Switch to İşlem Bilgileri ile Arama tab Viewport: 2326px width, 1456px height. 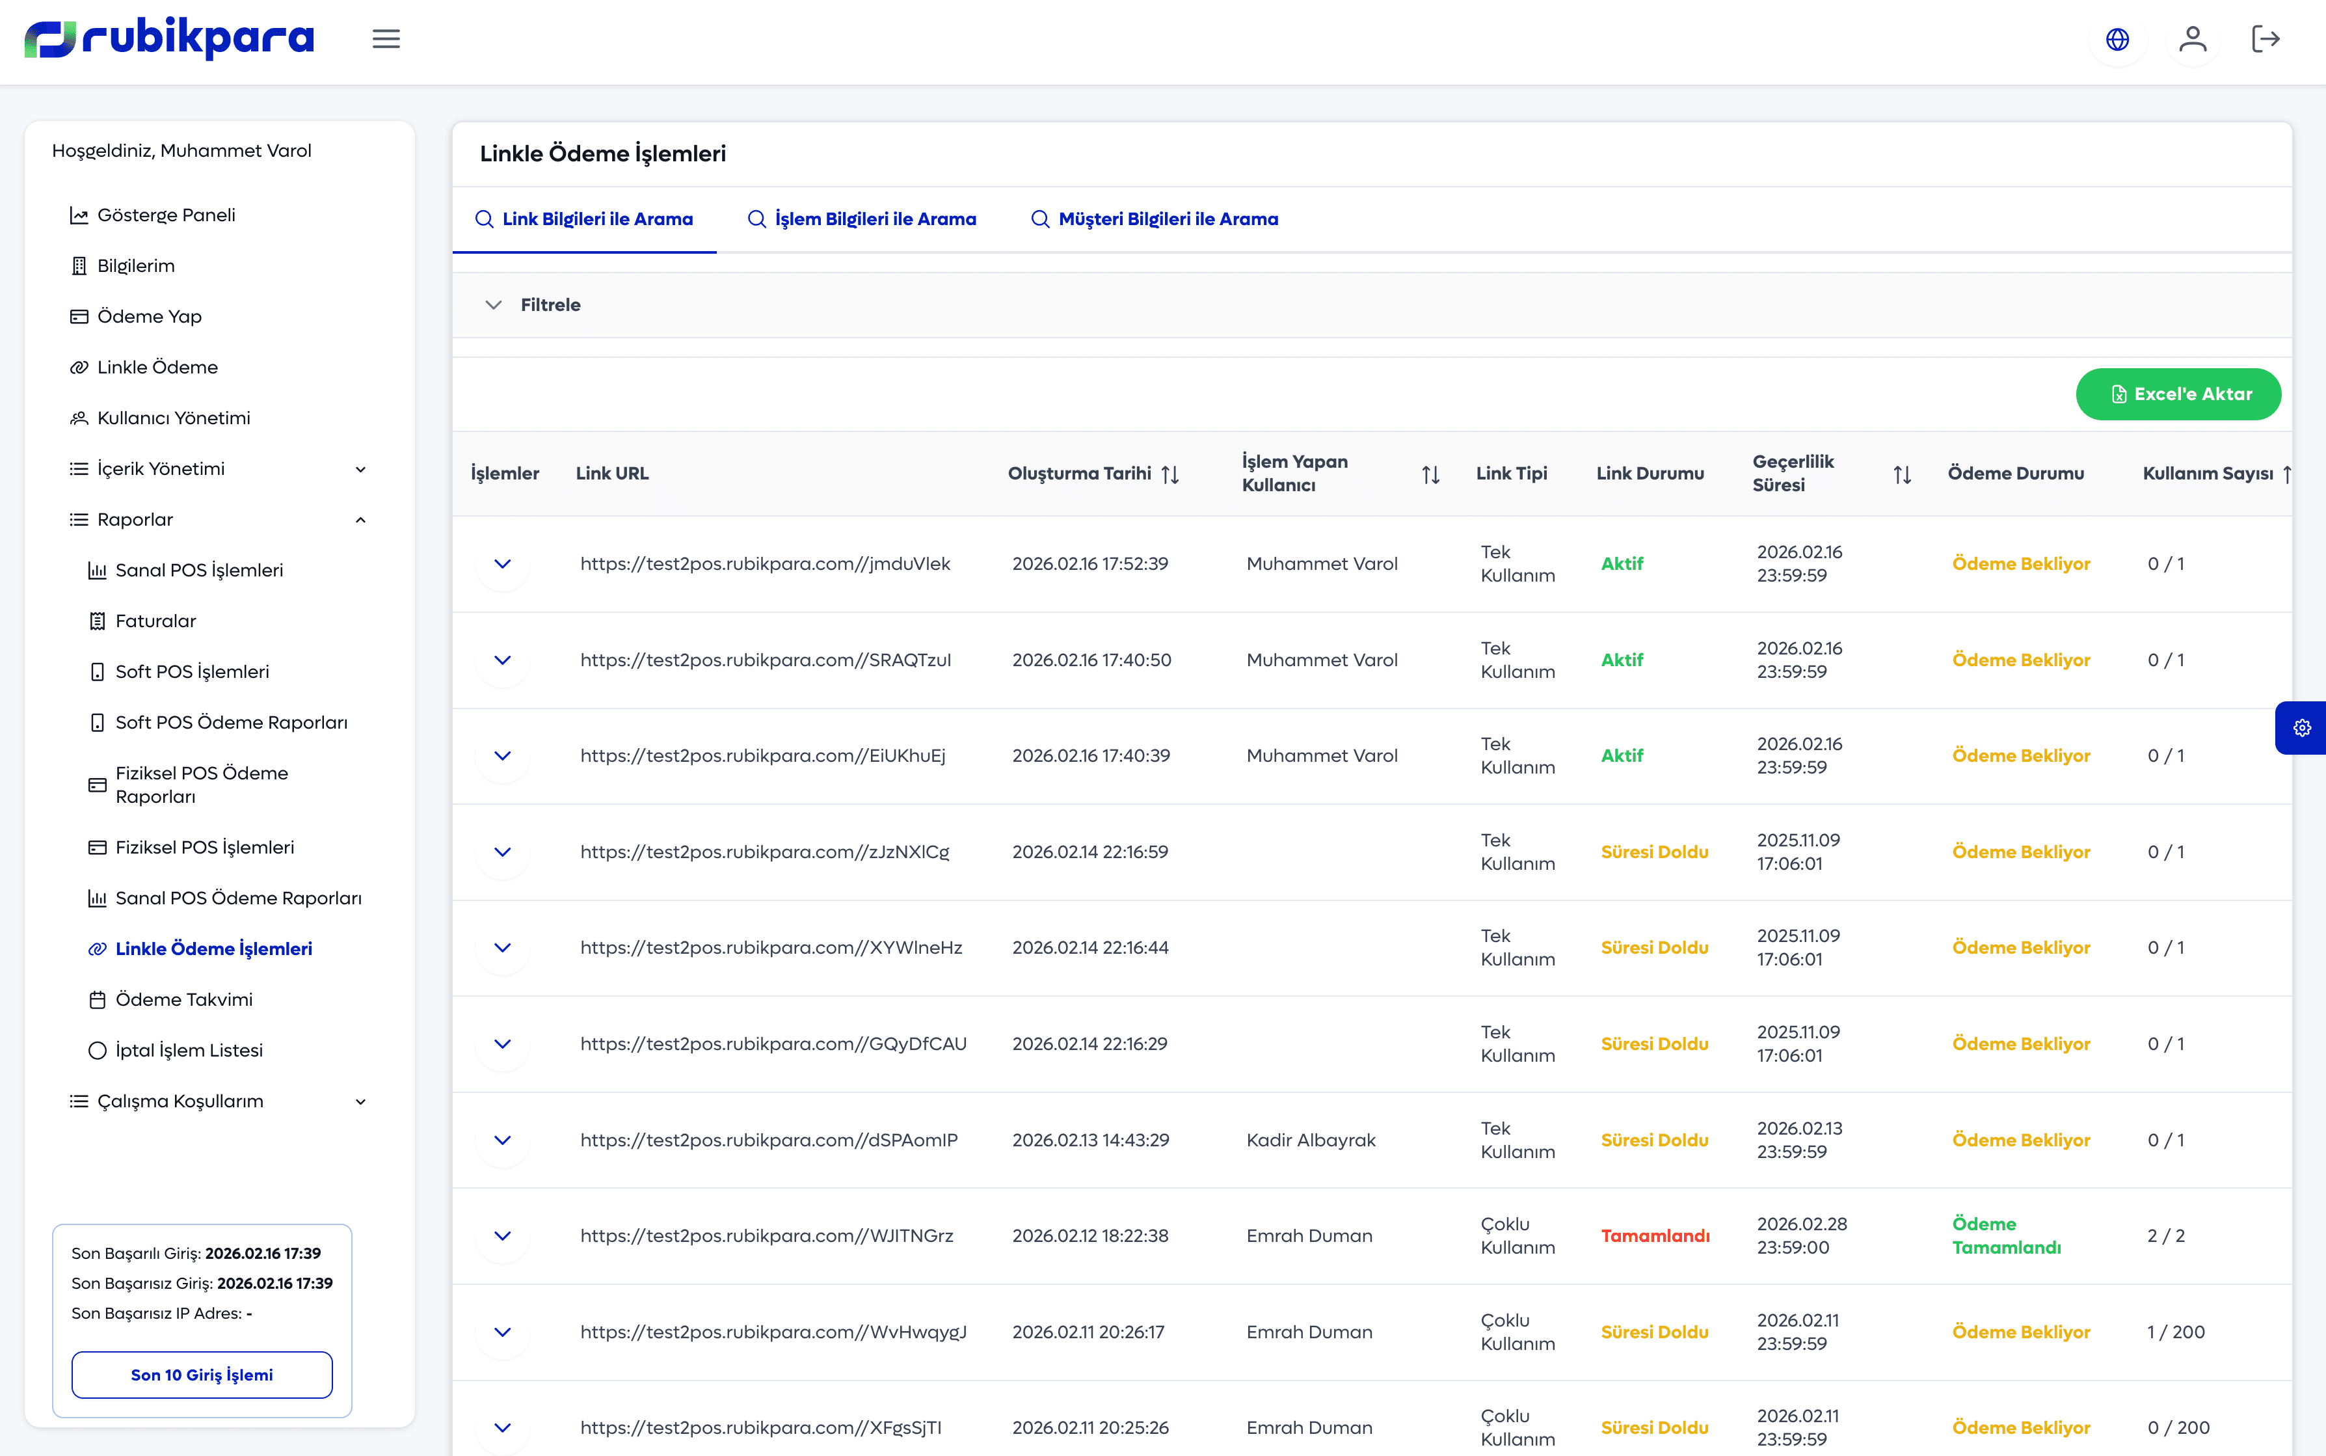862,219
